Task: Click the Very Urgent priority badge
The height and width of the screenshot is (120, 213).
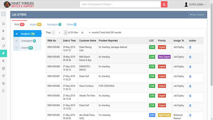Action: pos(164,57)
